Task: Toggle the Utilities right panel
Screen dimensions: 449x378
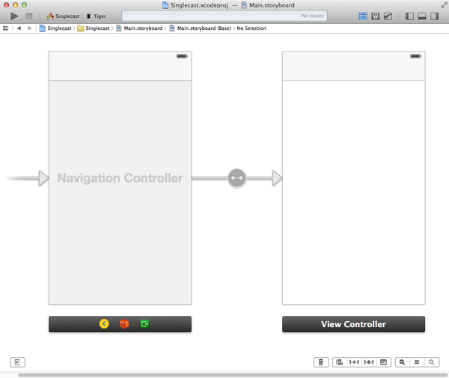Action: tap(434, 16)
